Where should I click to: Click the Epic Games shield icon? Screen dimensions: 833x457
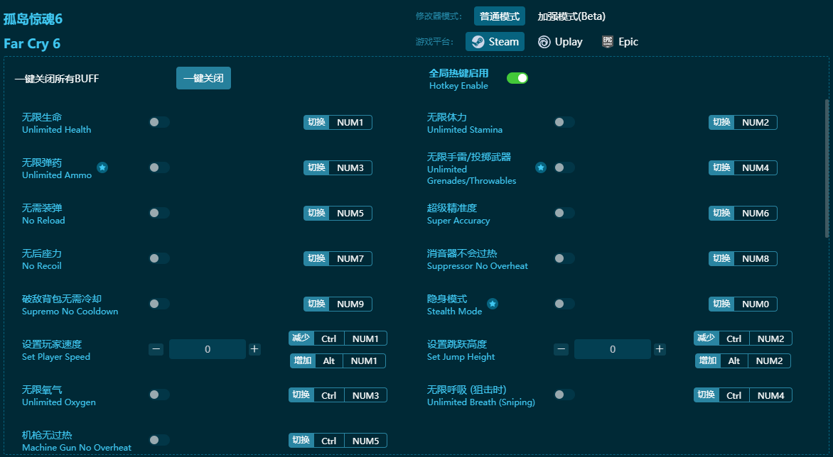(x=607, y=42)
